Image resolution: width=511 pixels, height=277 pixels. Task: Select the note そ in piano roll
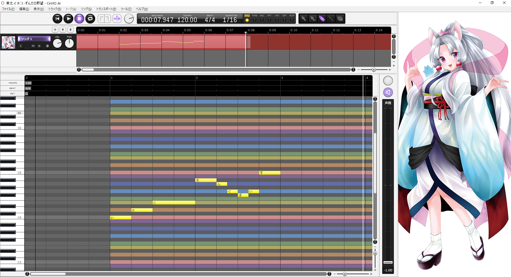[x=206, y=180]
